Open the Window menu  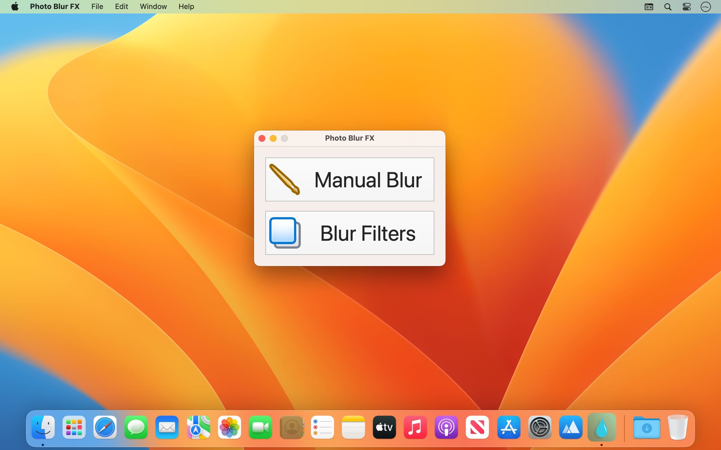(153, 6)
